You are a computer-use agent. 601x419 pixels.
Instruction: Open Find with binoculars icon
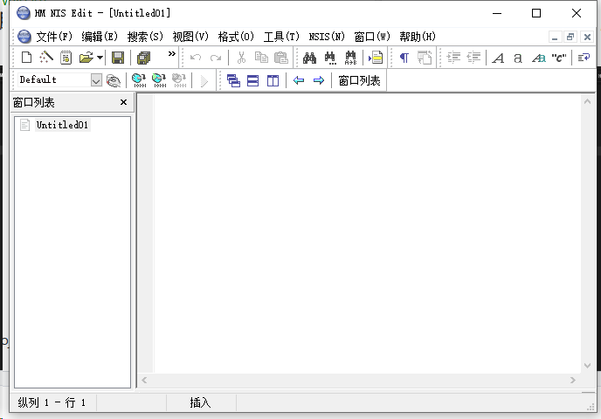coord(309,58)
